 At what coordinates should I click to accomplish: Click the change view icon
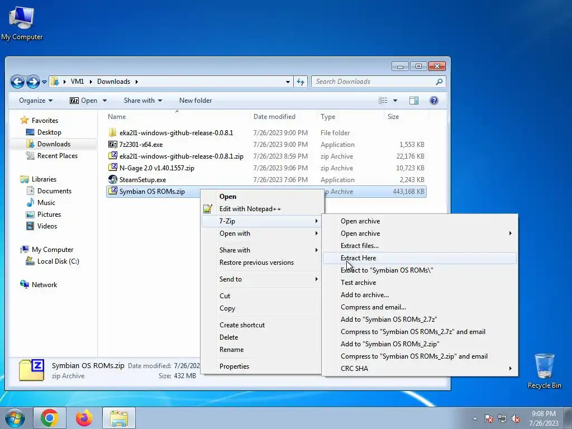pyautogui.click(x=383, y=101)
